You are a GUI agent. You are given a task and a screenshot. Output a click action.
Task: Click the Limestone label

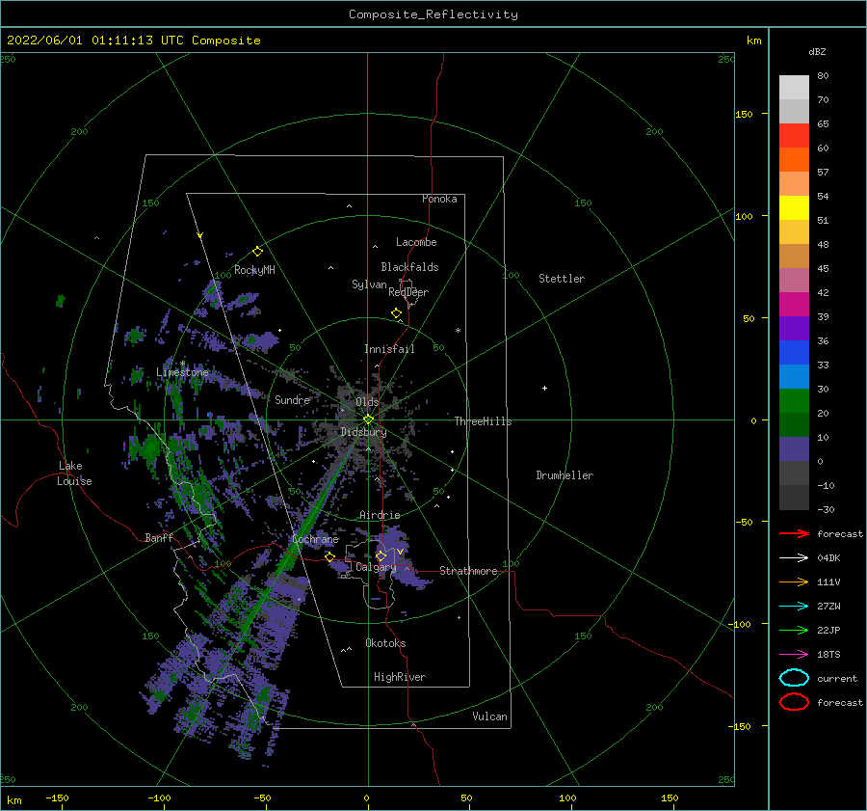(x=182, y=372)
